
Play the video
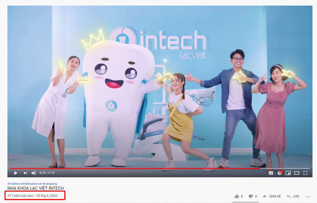[x=15, y=173]
